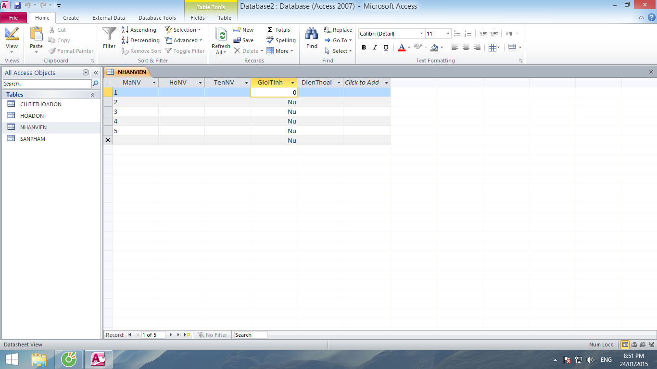Image resolution: width=657 pixels, height=369 pixels.
Task: Click the Replace button
Action: pos(338,30)
